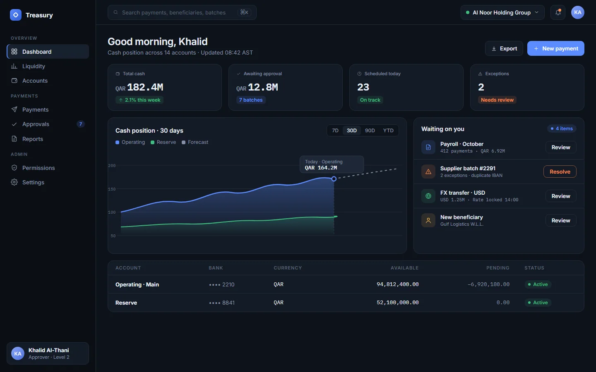596x372 pixels.
Task: Resolve Supplier batch #2291
Action: click(560, 172)
